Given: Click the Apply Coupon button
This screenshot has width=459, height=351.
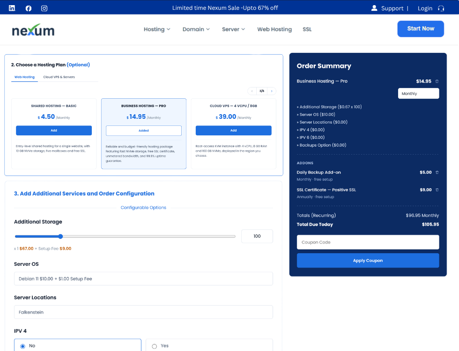Looking at the screenshot, I should (368, 261).
